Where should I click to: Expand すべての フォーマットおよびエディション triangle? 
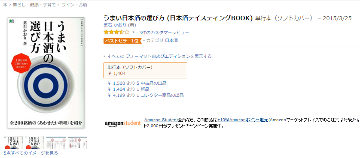tap(105, 57)
